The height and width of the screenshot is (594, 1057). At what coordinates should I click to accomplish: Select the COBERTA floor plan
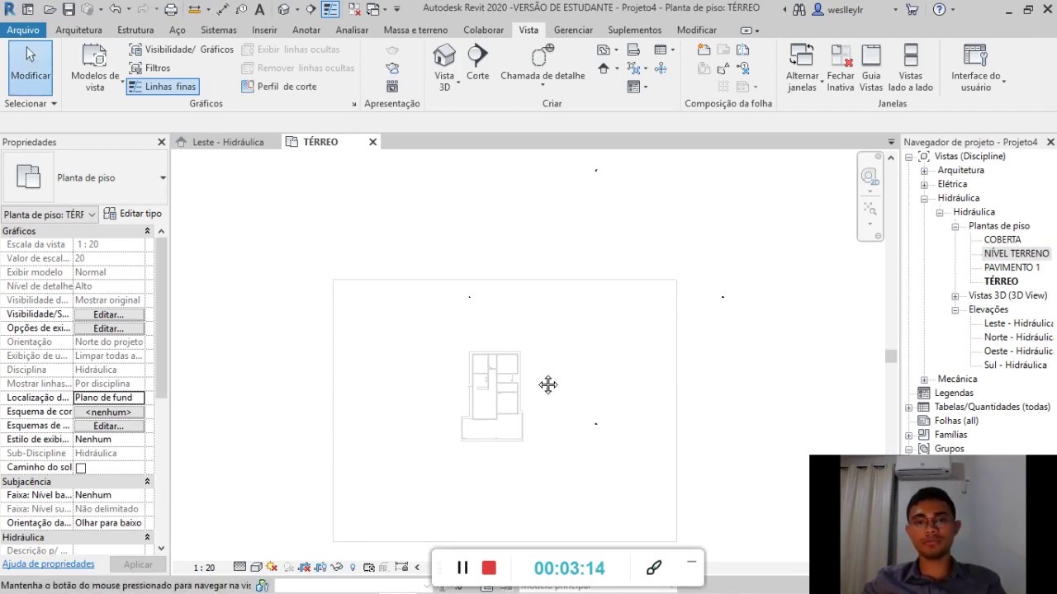(x=1002, y=240)
